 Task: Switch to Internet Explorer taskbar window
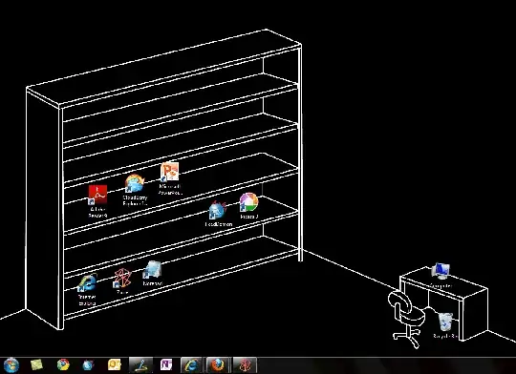tap(192, 365)
